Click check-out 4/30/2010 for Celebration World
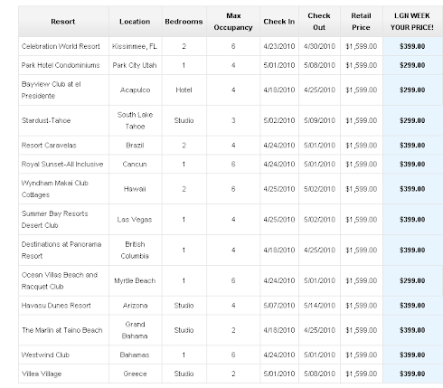The height and width of the screenshot is (388, 443). pos(319,46)
